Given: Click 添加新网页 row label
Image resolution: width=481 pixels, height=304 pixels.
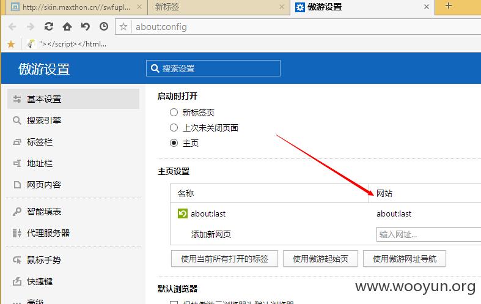Looking at the screenshot, I should pyautogui.click(x=211, y=235).
